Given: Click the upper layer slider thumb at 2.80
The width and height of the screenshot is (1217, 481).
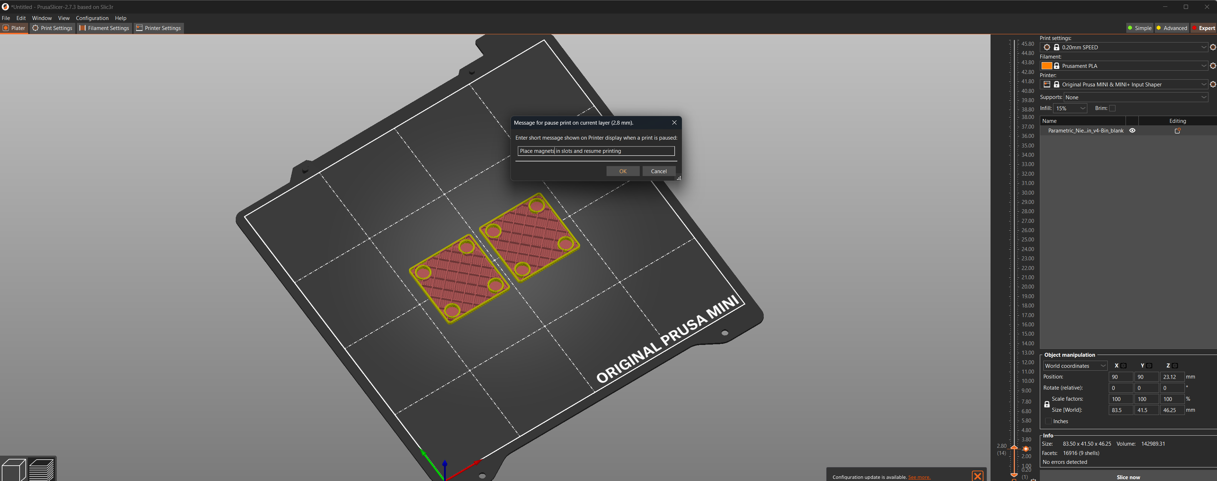Looking at the screenshot, I should tap(1014, 447).
